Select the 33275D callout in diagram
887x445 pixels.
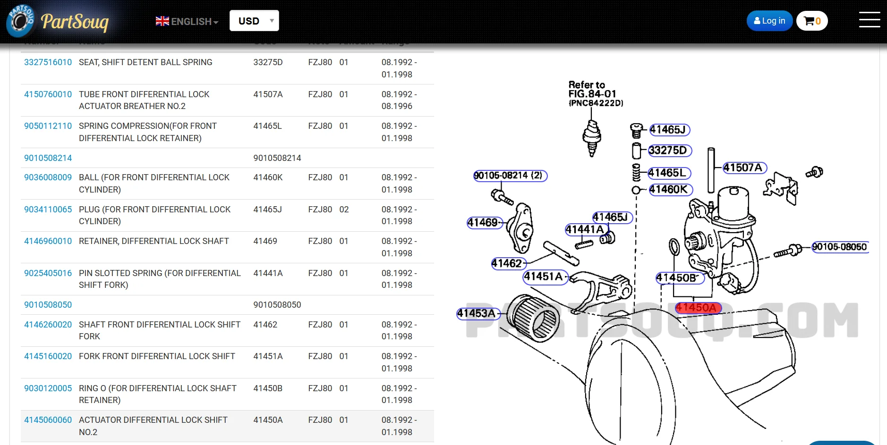(x=668, y=151)
